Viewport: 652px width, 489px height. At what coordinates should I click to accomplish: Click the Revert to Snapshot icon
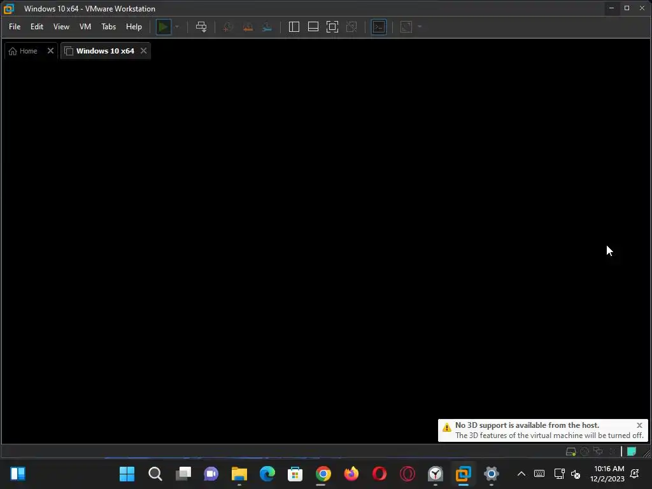(248, 27)
